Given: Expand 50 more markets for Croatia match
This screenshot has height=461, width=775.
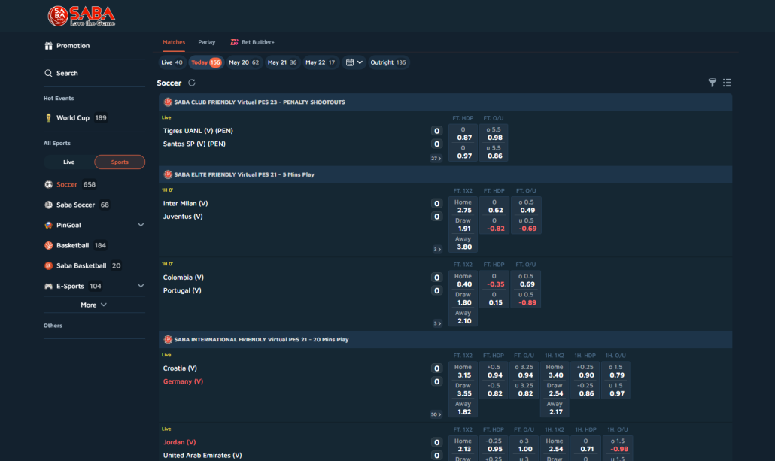Looking at the screenshot, I should [436, 414].
